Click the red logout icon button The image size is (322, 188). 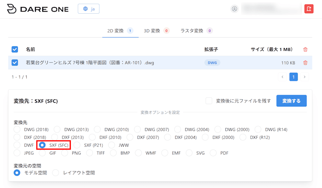coord(309,9)
